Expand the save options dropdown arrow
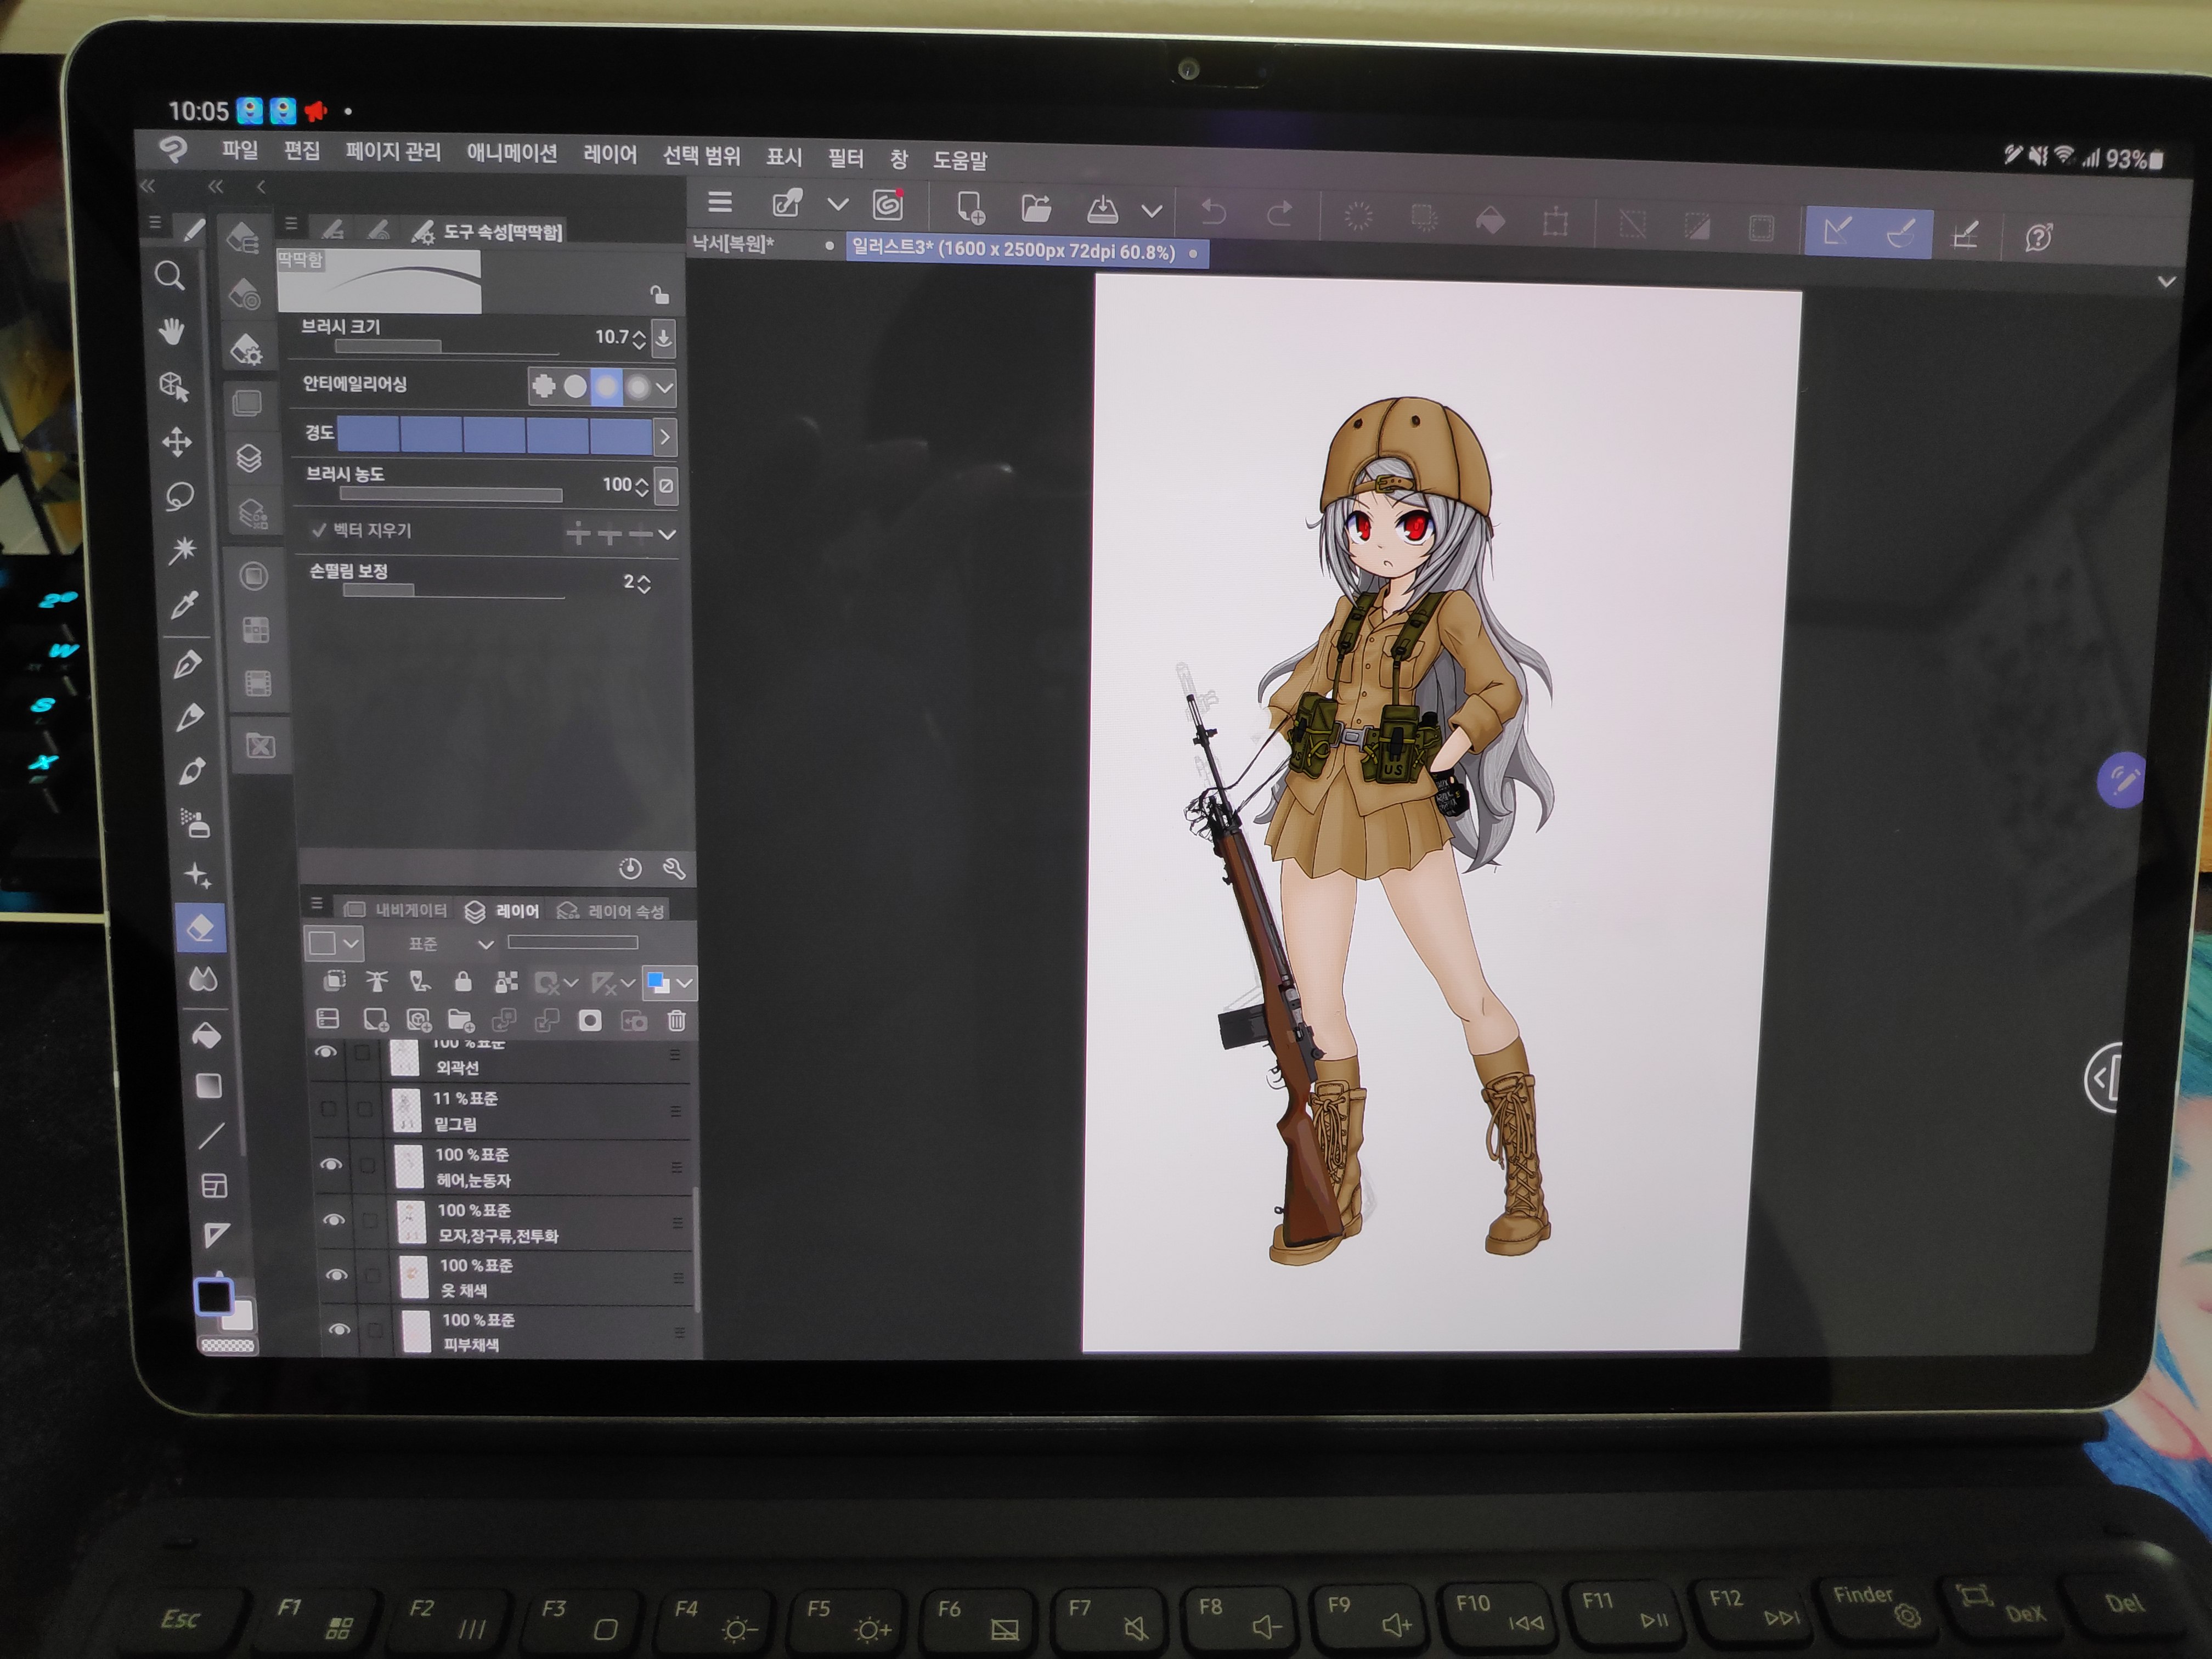 (x=1152, y=211)
